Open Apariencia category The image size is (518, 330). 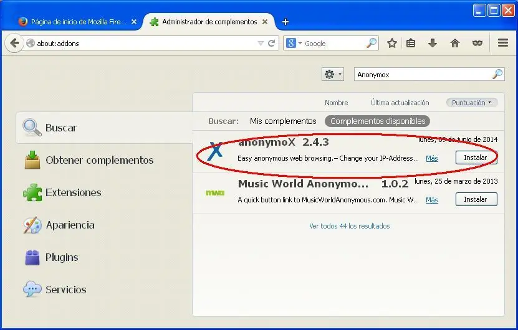click(x=104, y=225)
